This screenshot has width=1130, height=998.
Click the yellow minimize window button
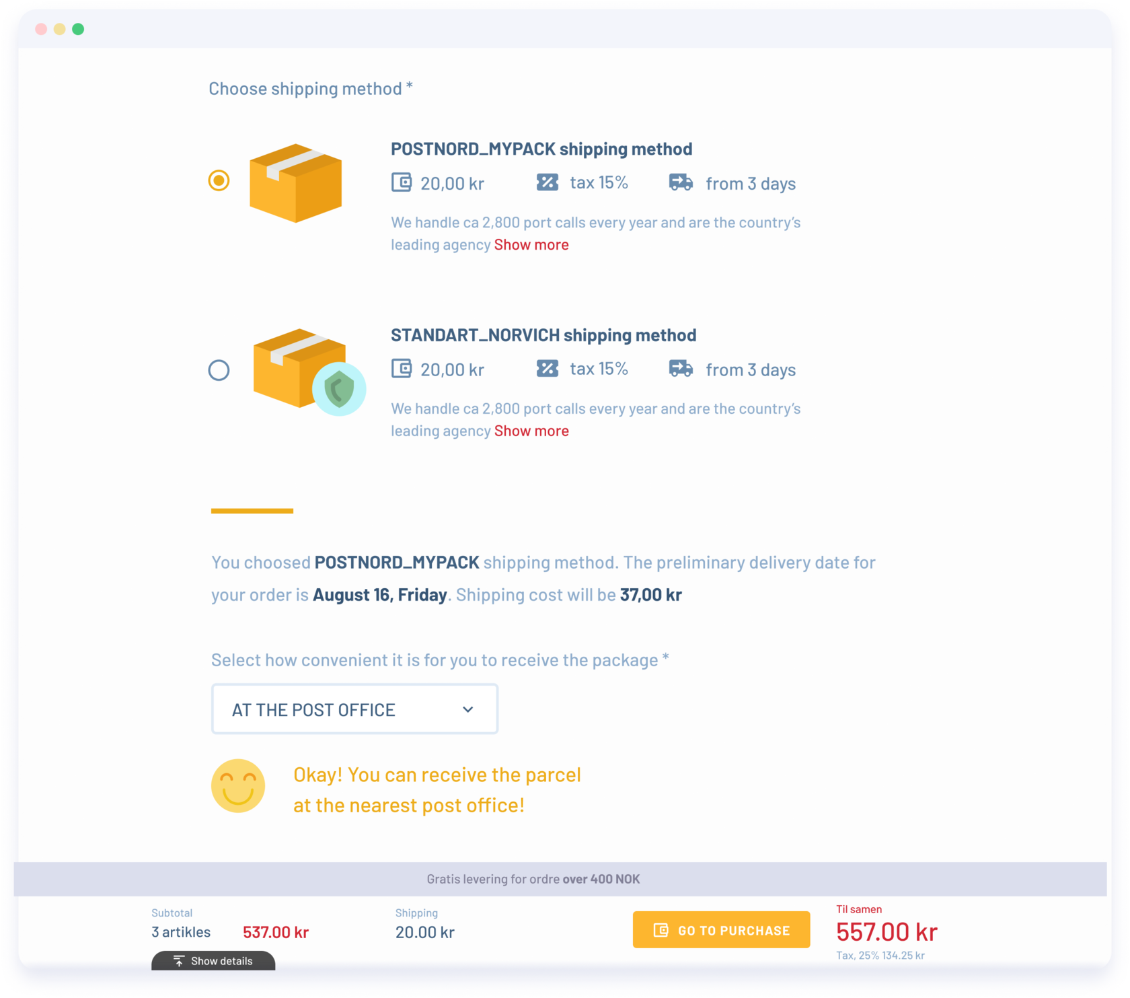(60, 29)
